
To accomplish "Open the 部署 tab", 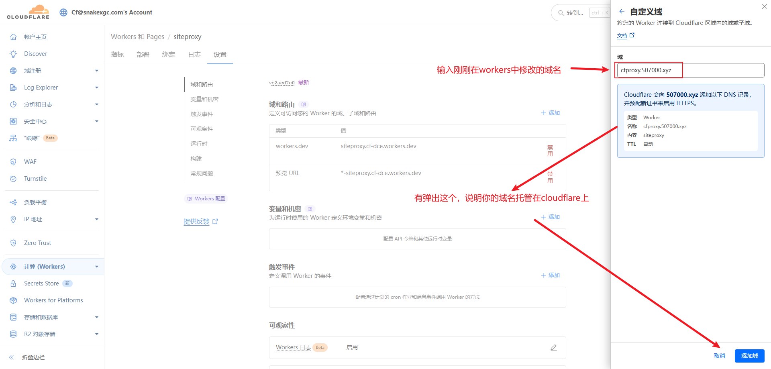I will click(143, 55).
